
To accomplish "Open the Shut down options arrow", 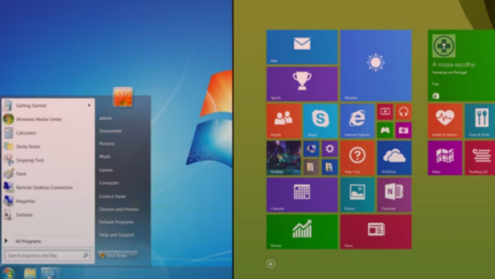I will pos(133,255).
